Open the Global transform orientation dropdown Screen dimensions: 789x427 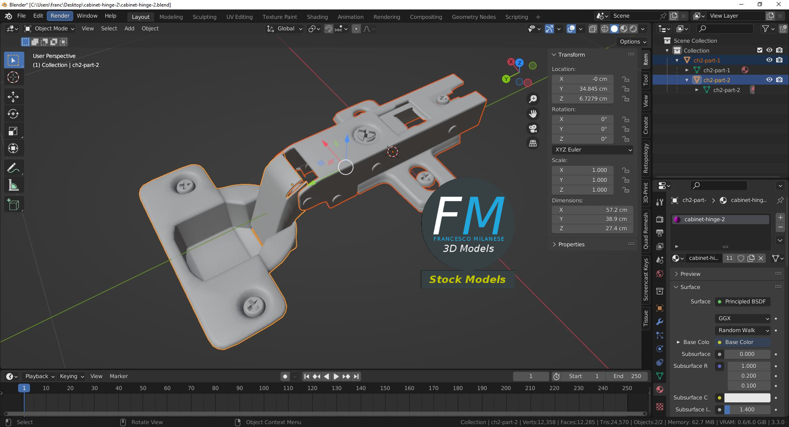tap(285, 29)
